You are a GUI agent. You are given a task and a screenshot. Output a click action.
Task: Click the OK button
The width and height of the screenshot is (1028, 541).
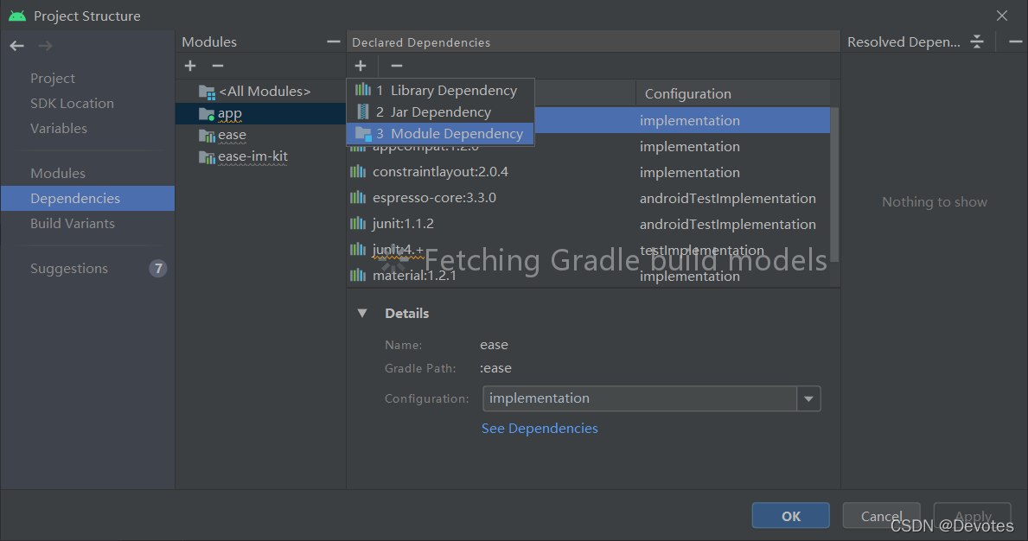point(790,516)
